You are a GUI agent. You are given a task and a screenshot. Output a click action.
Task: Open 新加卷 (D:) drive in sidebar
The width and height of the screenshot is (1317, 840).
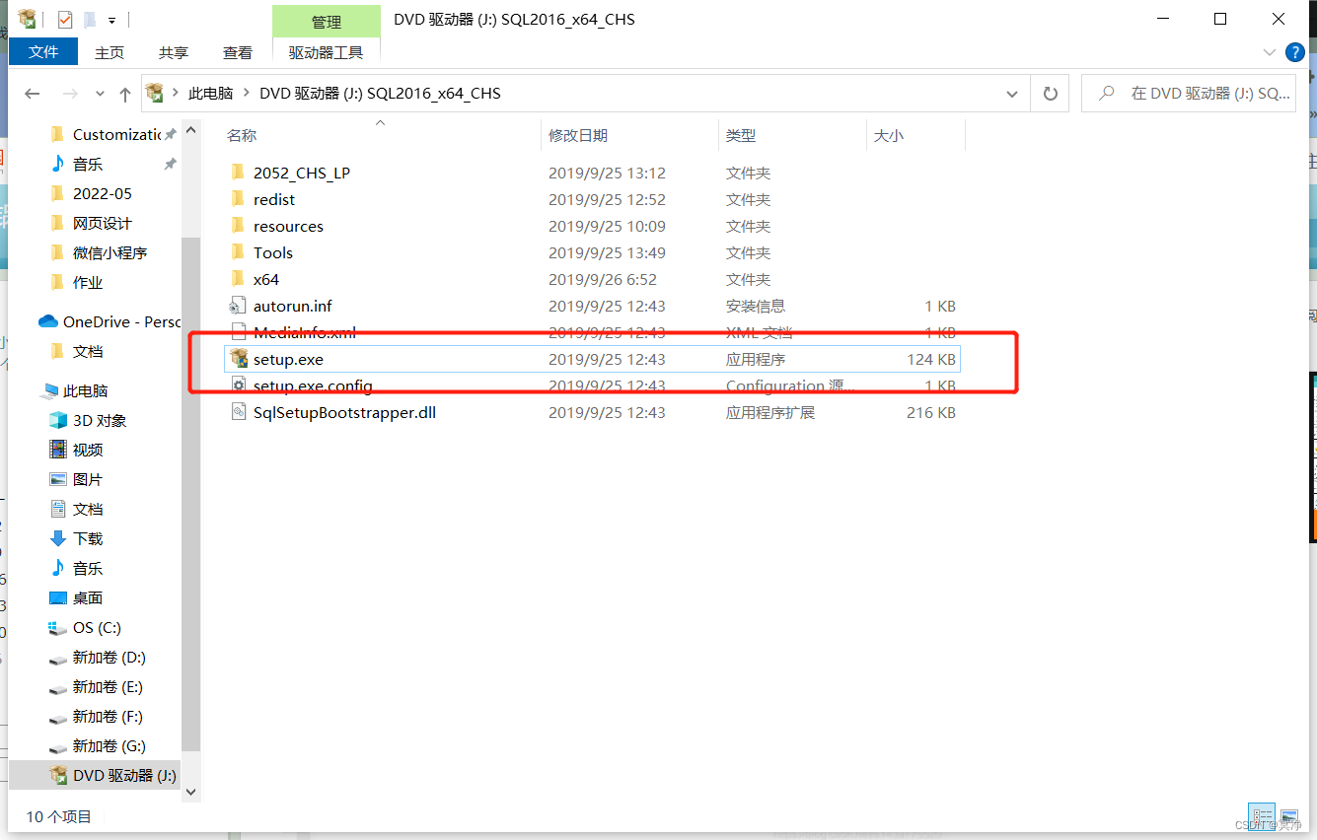tap(109, 657)
